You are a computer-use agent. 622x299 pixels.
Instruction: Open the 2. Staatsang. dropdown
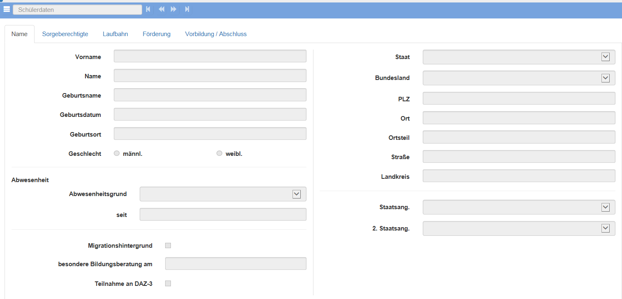pos(605,228)
